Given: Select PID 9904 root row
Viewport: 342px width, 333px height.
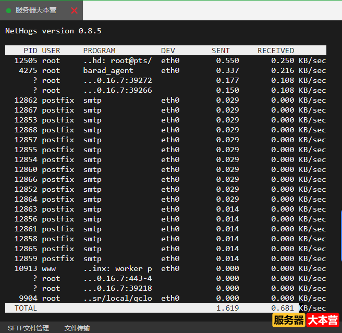Looking at the screenshot, I should click(166, 298).
